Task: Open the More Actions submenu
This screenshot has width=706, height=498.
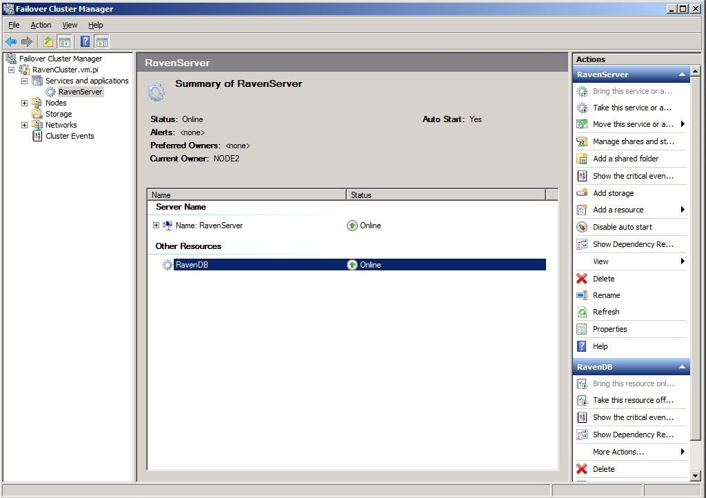Action: click(x=683, y=452)
